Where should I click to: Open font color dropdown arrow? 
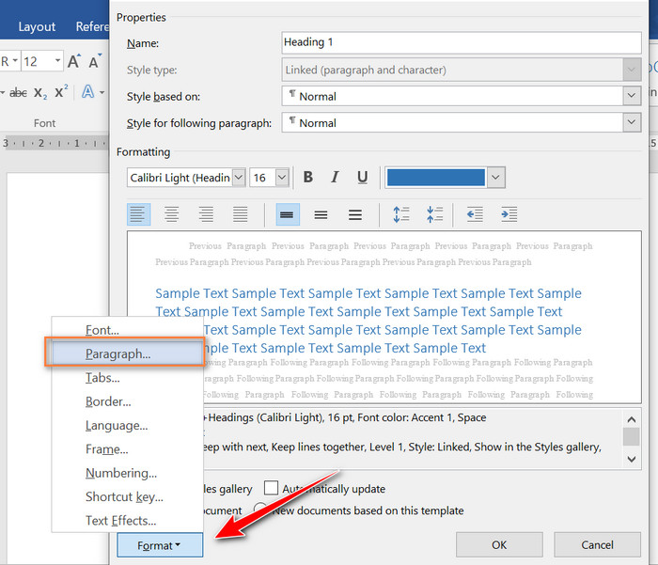click(x=495, y=177)
